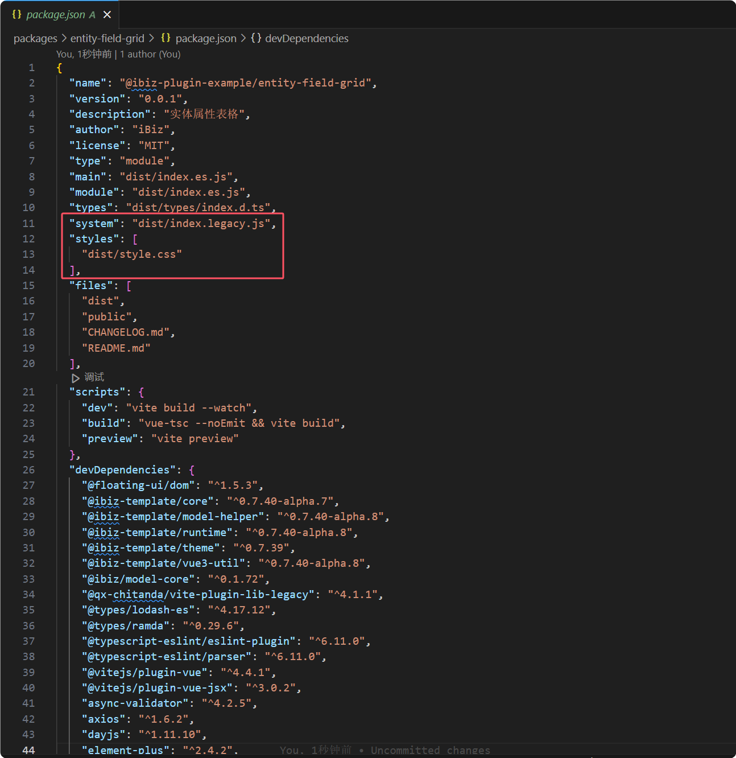Click the JSON braces icon on the tab

click(16, 15)
